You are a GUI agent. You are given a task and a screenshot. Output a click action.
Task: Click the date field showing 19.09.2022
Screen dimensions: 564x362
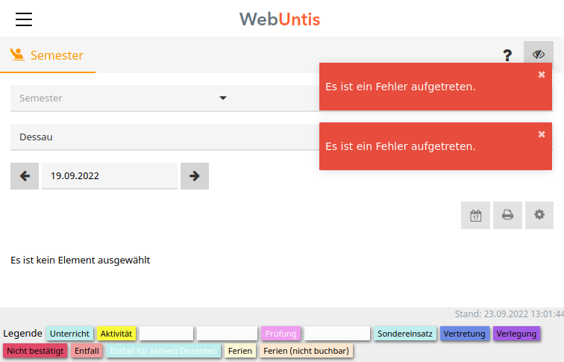[x=110, y=176]
